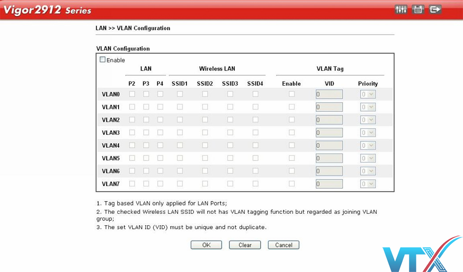463x272 pixels.
Task: Open Priority dropdown for VLAN0
Action: click(368, 94)
